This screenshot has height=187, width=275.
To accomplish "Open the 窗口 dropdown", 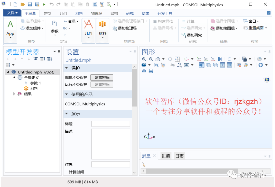I will click(251, 21).
